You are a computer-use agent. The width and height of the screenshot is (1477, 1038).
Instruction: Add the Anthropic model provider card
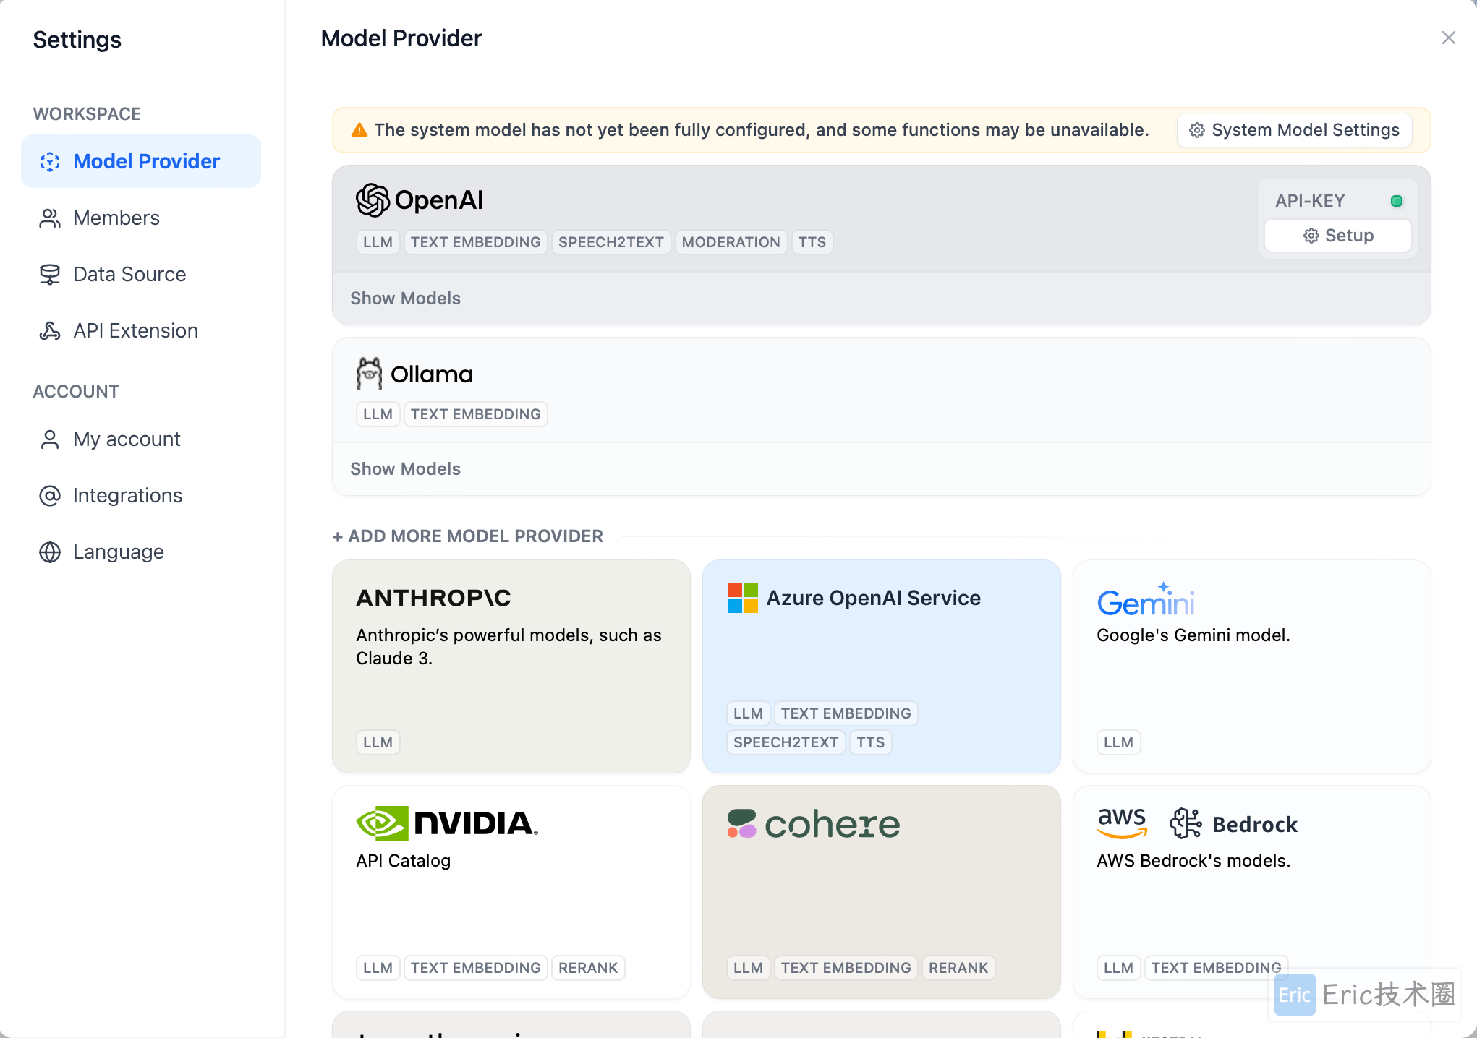tap(511, 666)
